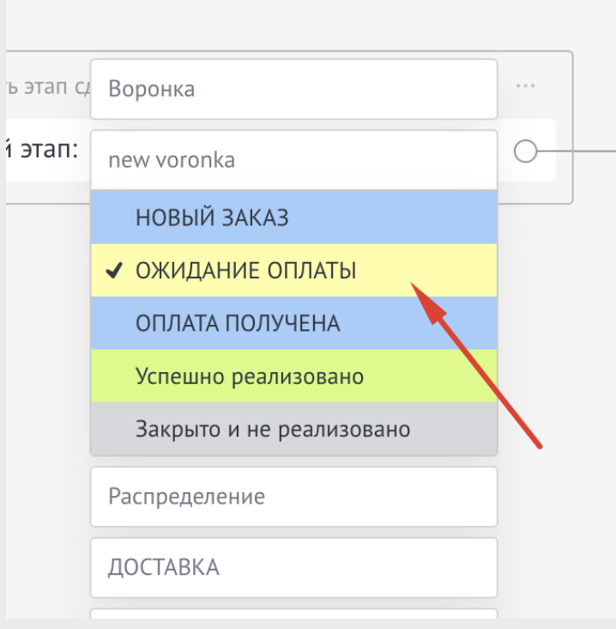
Task: Pick the ОПЛАТА ПОЛУЧЕНА stage
Action: pos(293,324)
